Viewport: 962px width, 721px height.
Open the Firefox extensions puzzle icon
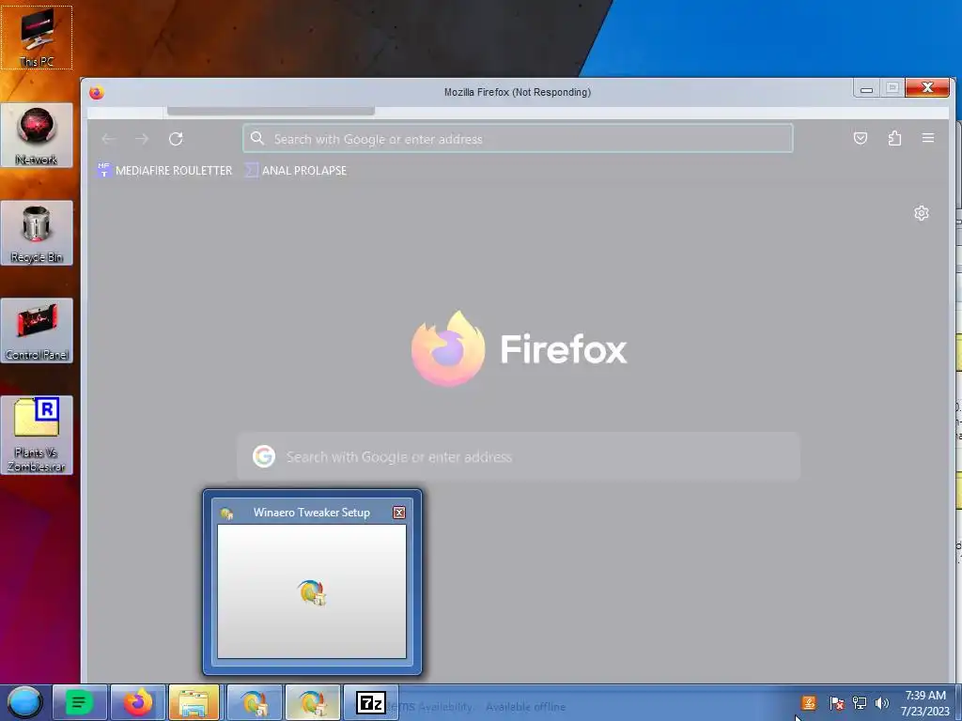pos(894,139)
